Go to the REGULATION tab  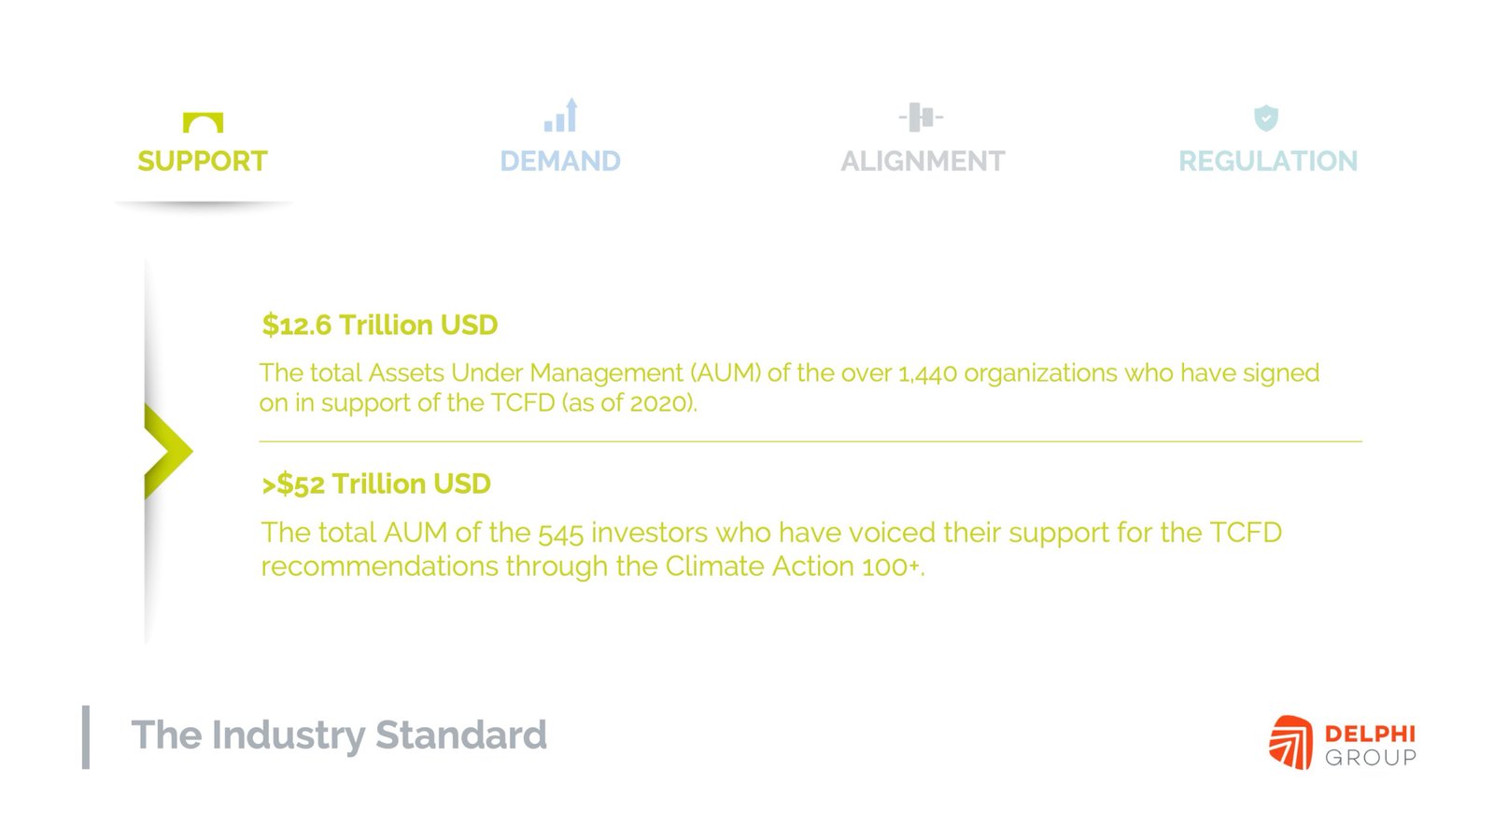coord(1267,161)
